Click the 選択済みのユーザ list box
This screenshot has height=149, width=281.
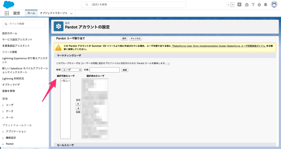coord(95,109)
